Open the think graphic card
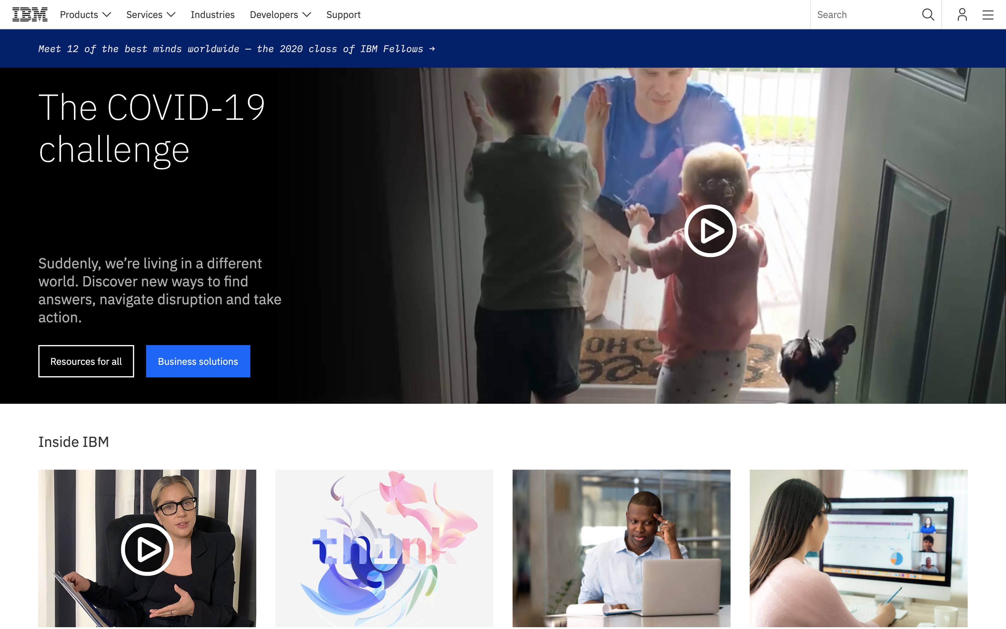 coord(384,548)
